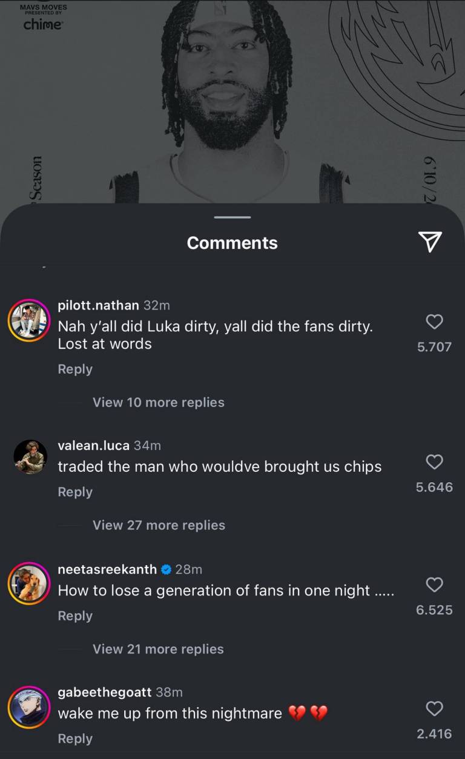Image resolution: width=465 pixels, height=759 pixels.
Task: Tap the share paper-plane icon
Action: pos(430,242)
